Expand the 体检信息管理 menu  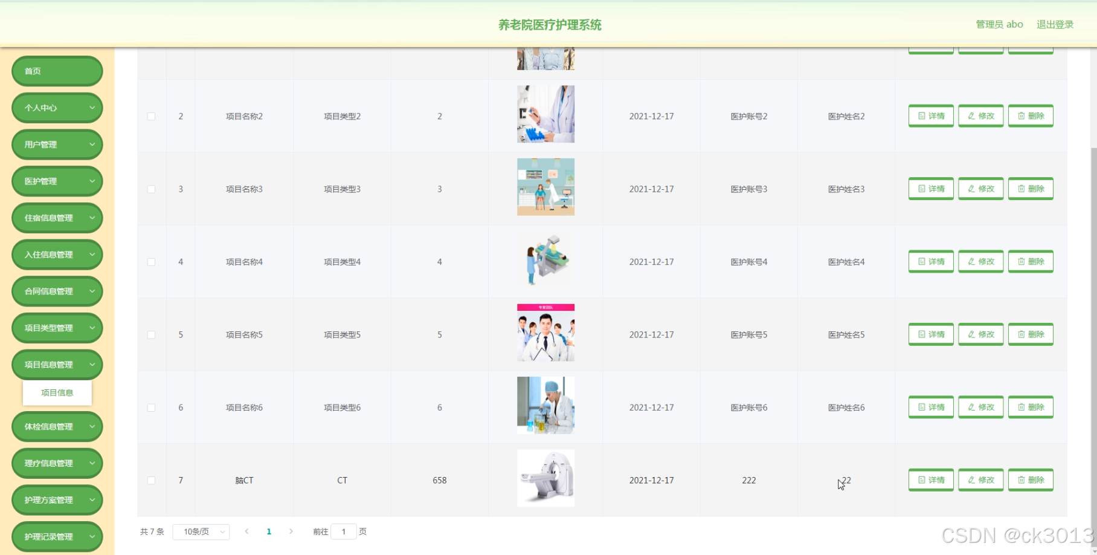[57, 427]
